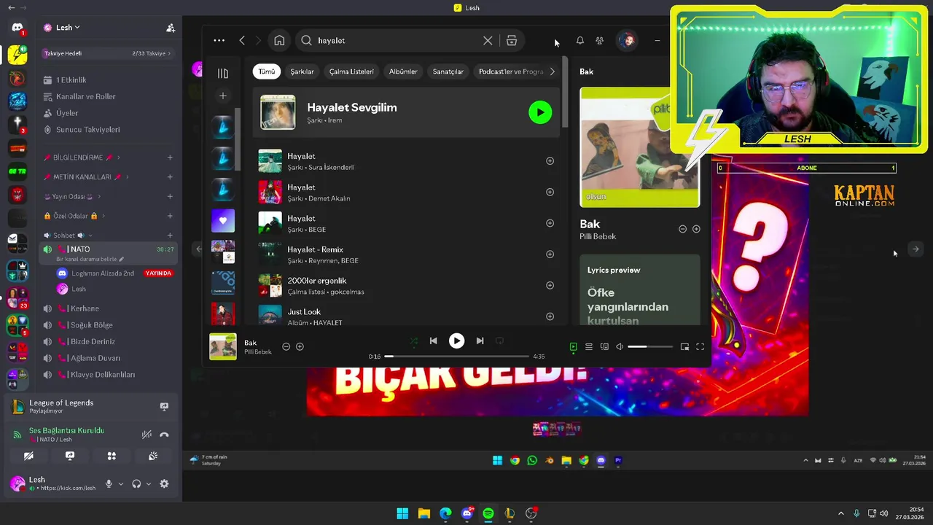The height and width of the screenshot is (525, 933).
Task: Join the Kerhane voice channel
Action: tap(107, 308)
